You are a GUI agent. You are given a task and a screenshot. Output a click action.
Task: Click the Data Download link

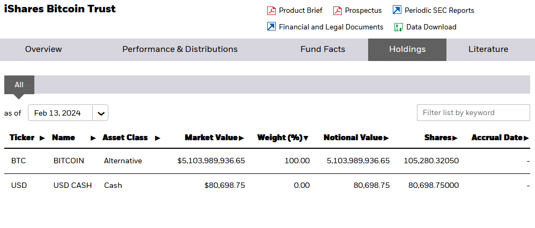(431, 27)
